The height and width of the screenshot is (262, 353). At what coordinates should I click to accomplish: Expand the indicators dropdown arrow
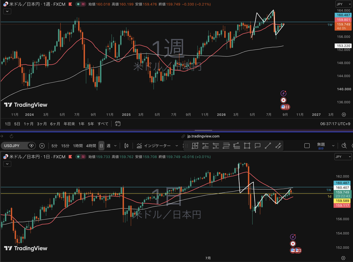coord(176,146)
